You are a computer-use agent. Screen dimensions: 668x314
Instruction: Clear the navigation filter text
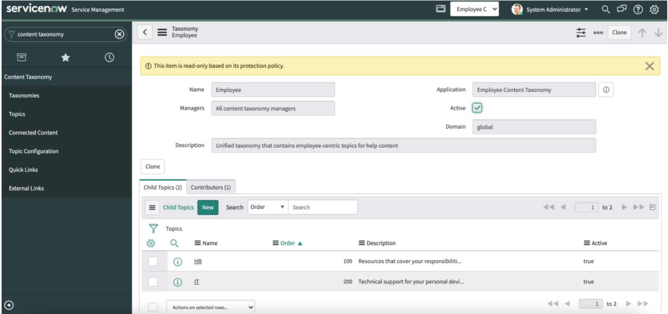pyautogui.click(x=119, y=34)
